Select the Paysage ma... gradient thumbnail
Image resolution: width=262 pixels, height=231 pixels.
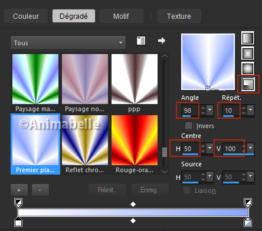tap(35, 79)
